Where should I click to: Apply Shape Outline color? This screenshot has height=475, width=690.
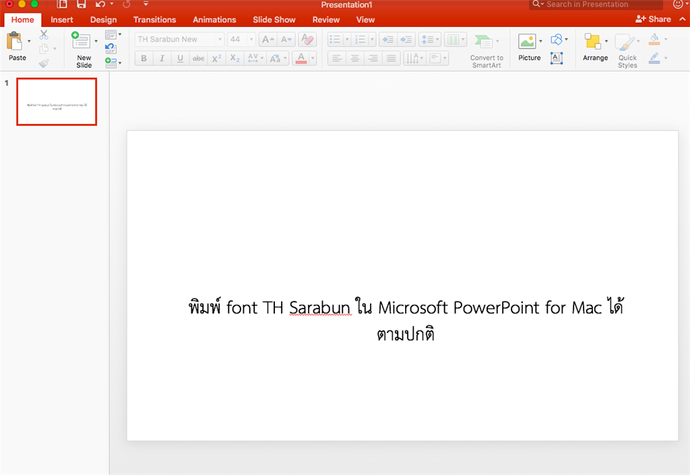[x=654, y=58]
